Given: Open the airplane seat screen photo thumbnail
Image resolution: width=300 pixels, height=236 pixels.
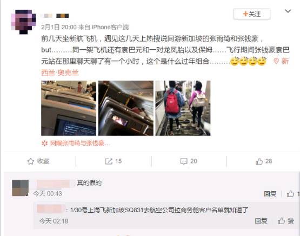Looking at the screenshot, I should (69, 108).
